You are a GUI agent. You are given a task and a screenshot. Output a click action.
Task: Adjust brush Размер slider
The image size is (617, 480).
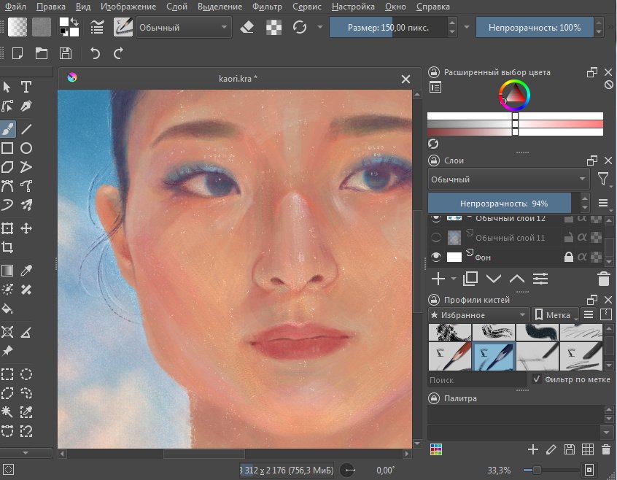389,28
